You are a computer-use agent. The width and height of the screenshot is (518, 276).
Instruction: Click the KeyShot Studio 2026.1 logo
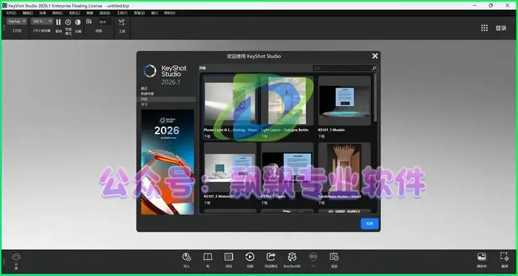165,75
